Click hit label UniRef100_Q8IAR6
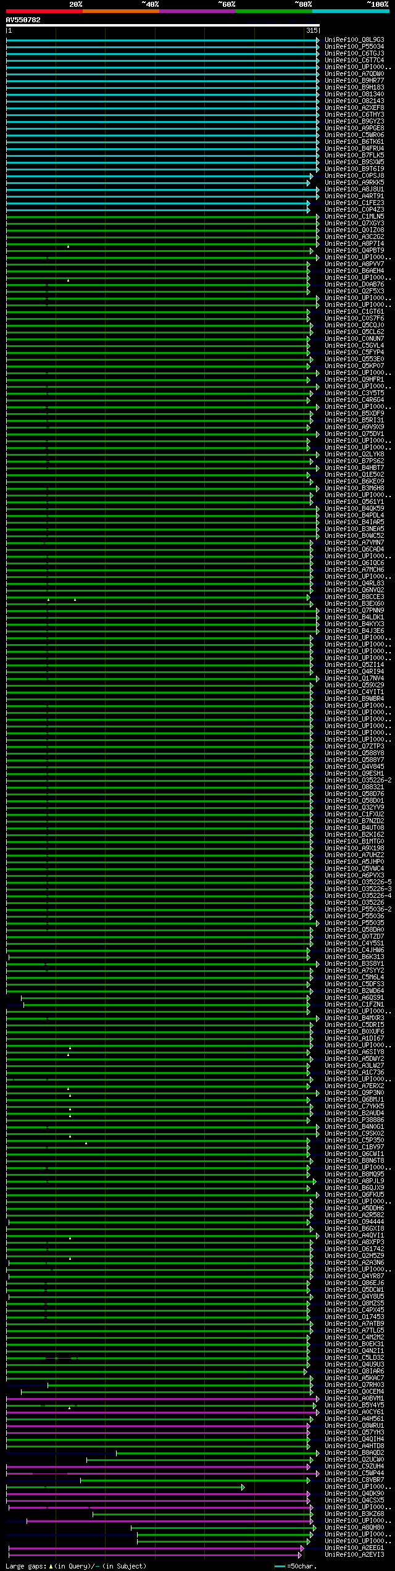This screenshot has width=395, height=1571. pyautogui.click(x=354, y=1372)
